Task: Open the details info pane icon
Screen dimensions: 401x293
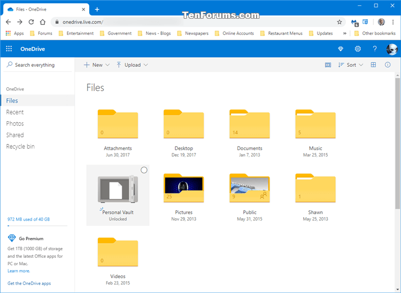Action: tap(388, 65)
